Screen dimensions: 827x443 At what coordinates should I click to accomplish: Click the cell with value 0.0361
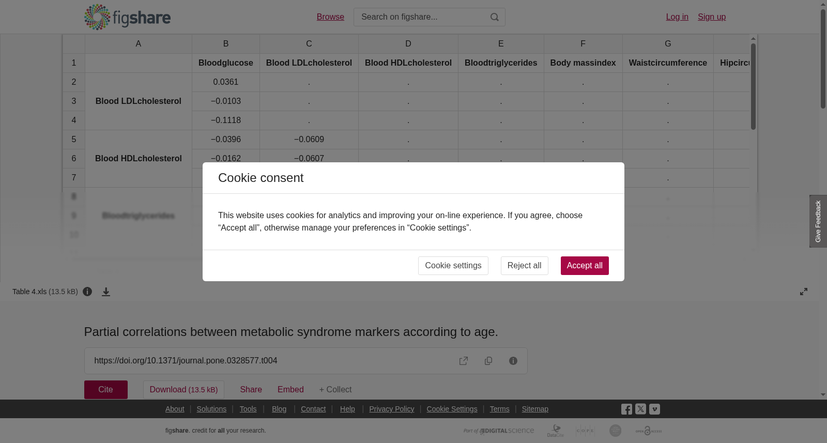(x=226, y=82)
